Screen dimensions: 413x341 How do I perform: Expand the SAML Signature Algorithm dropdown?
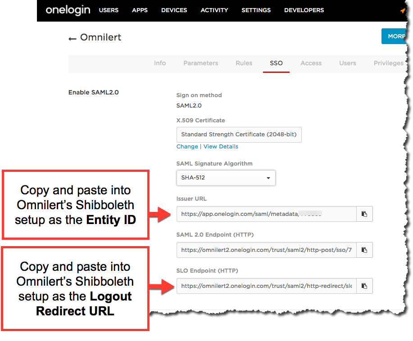[x=226, y=178]
